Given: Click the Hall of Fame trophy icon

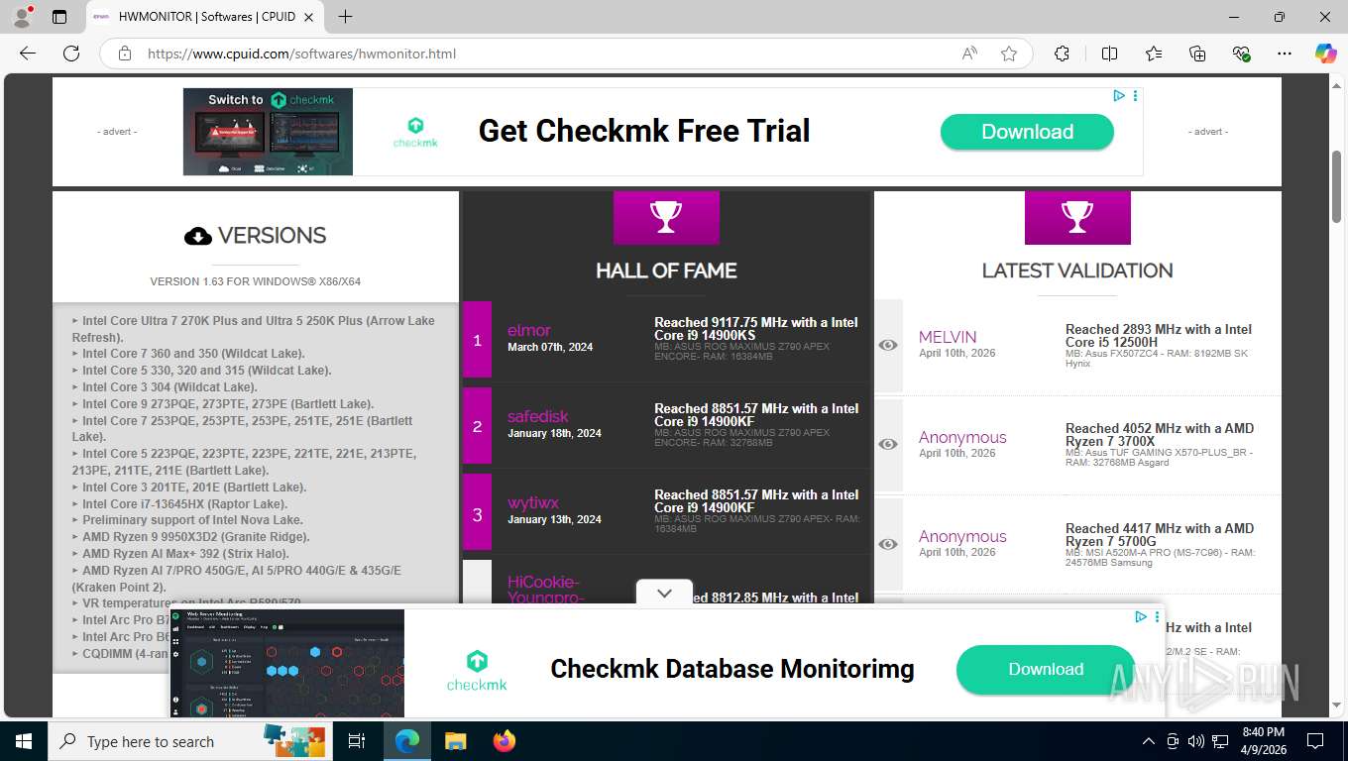Looking at the screenshot, I should pyautogui.click(x=666, y=217).
